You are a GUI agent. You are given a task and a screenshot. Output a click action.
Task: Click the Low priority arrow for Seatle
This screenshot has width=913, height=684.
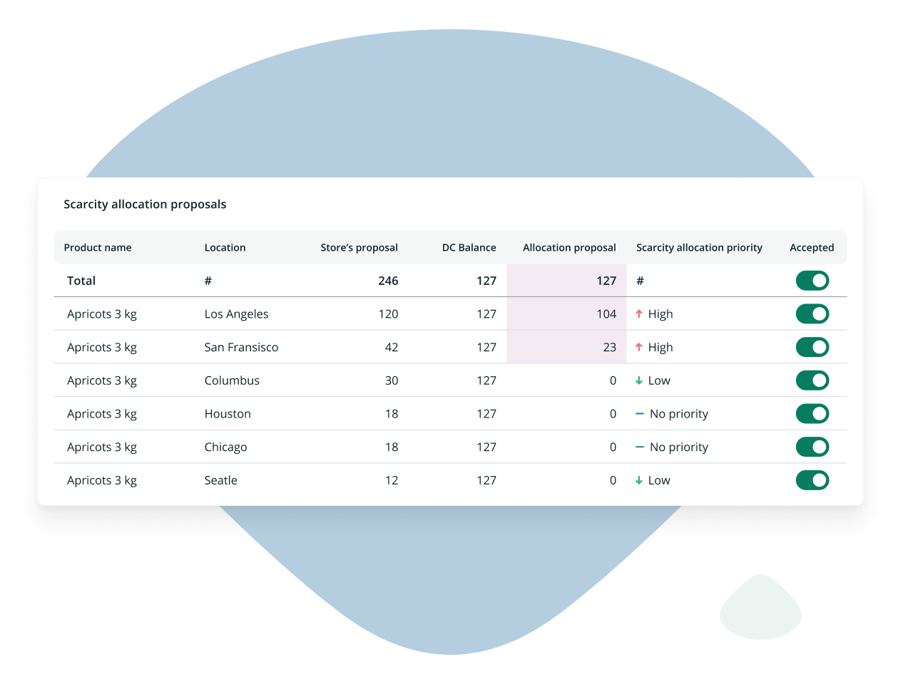(x=639, y=481)
